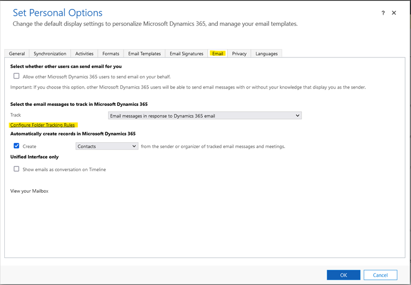Click Configure Folder Tracking Rules link
The height and width of the screenshot is (285, 411).
pyautogui.click(x=43, y=125)
